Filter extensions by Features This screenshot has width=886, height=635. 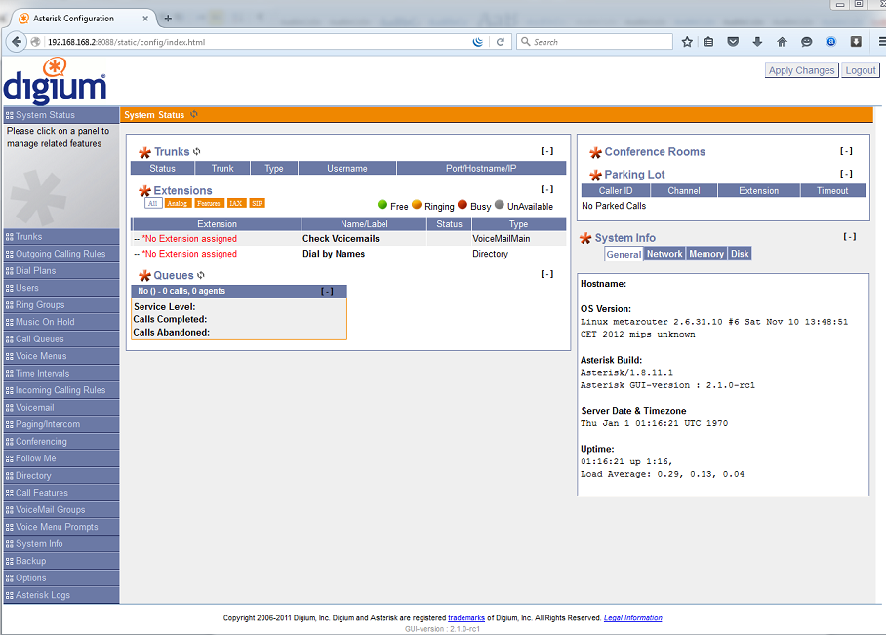209,204
